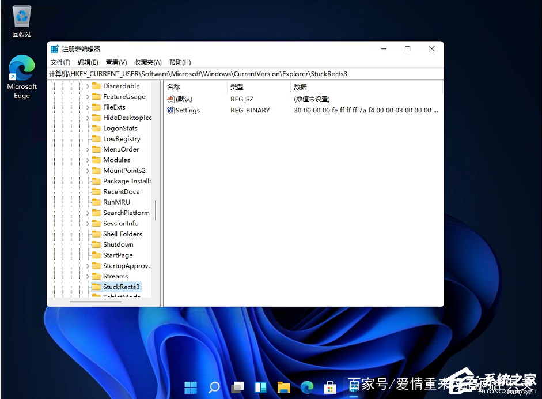542x399 pixels.
Task: Expand the MenuOrder key
Action: pyautogui.click(x=88, y=149)
